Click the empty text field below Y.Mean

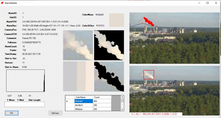click(25, 104)
